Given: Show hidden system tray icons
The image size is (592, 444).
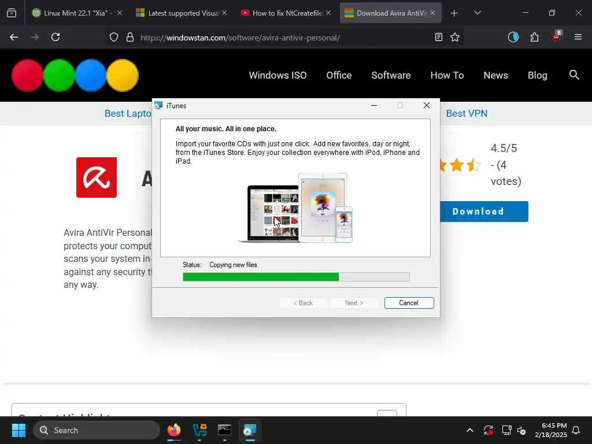Looking at the screenshot, I should pos(470,430).
